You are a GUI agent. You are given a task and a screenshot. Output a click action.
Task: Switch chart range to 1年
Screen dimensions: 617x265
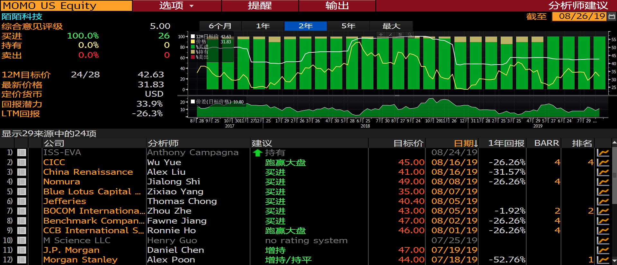[x=263, y=26]
